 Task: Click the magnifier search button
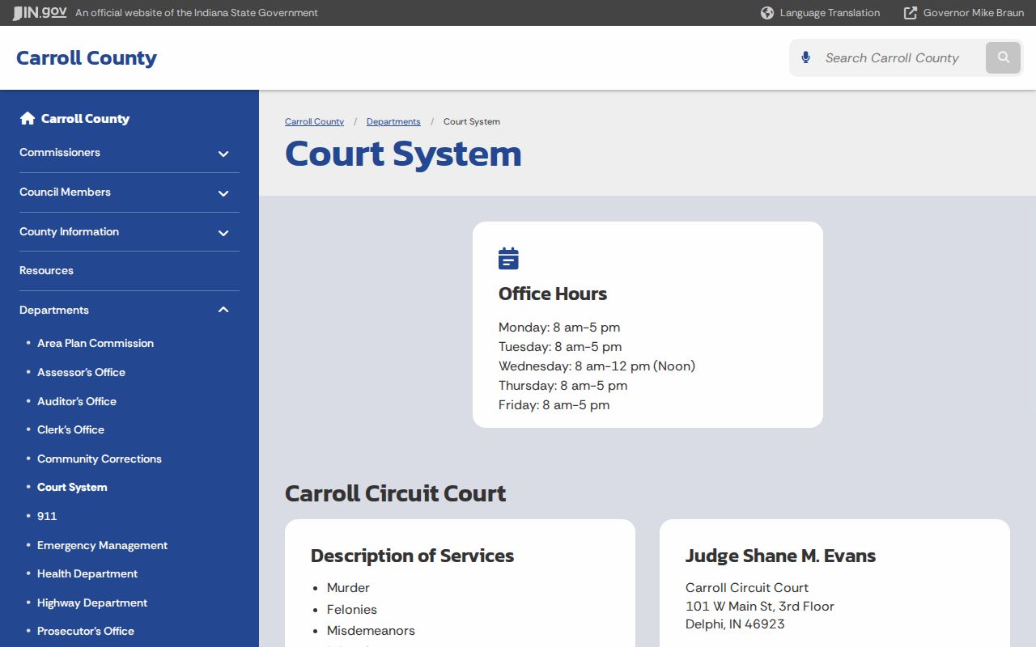[x=1004, y=57]
